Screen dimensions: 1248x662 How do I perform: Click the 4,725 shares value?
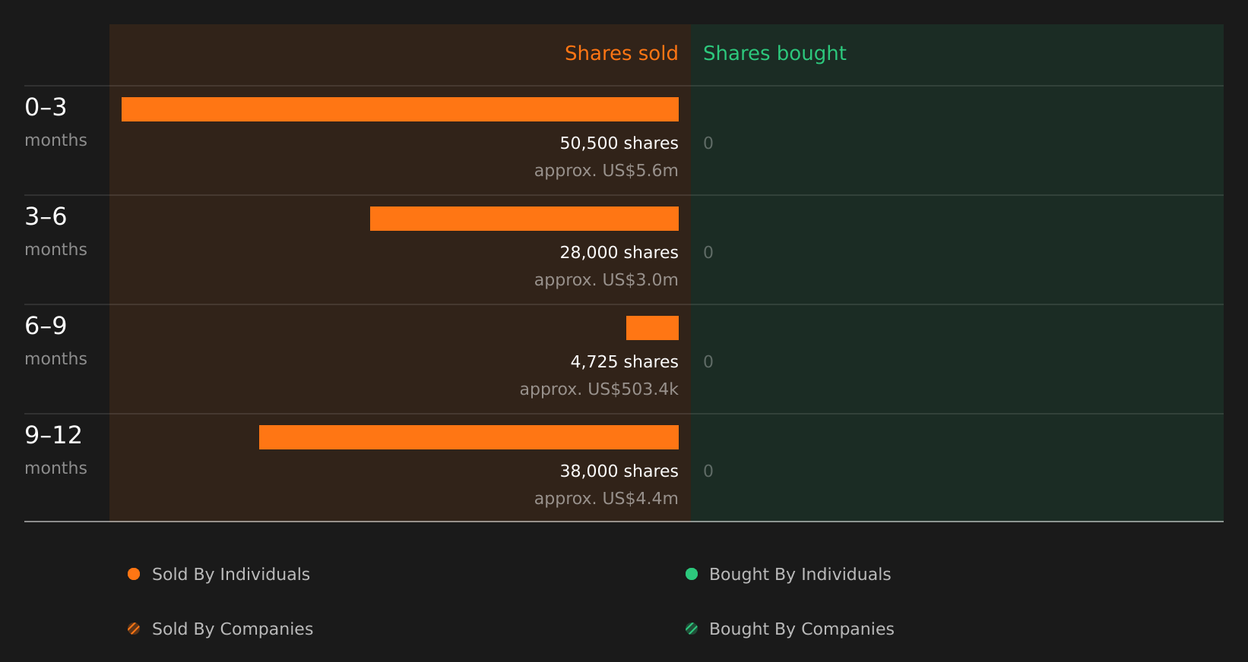[624, 362]
